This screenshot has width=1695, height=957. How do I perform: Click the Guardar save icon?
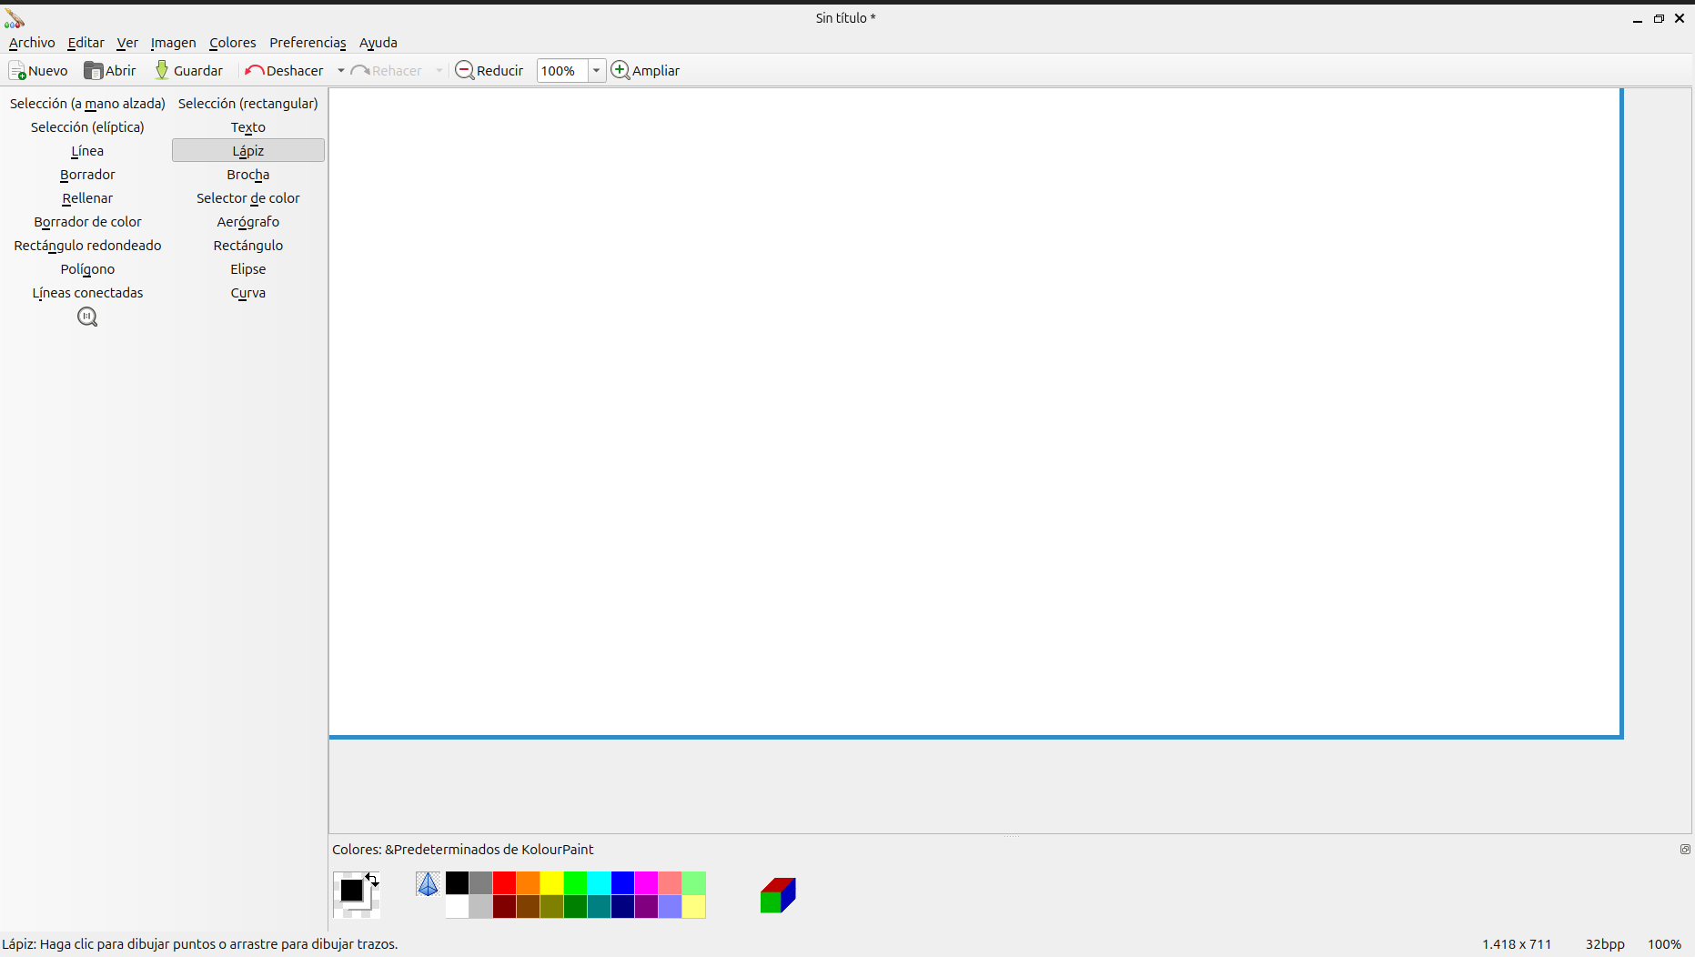click(162, 71)
